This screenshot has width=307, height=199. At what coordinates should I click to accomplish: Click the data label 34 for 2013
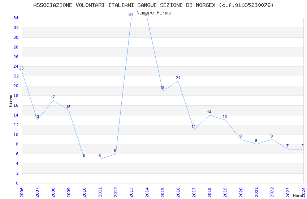pyautogui.click(x=131, y=14)
